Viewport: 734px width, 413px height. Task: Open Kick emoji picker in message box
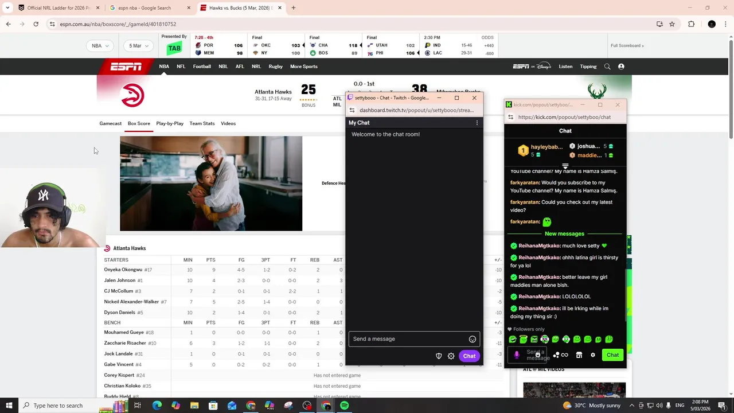coord(537,355)
